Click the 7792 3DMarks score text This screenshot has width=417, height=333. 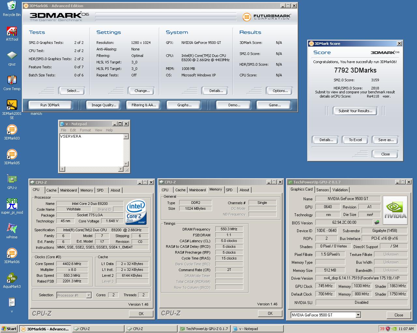(x=355, y=70)
